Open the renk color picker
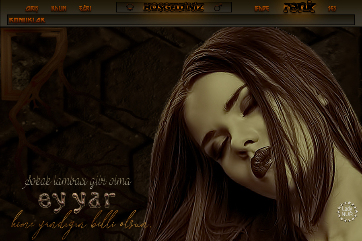Screen dimensions: 362x241 tap(300, 7)
